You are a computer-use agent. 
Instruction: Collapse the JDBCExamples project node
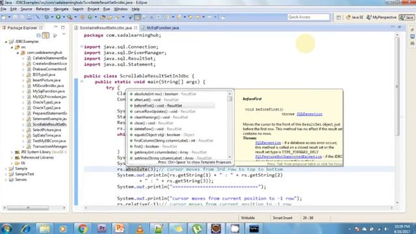[6, 42]
